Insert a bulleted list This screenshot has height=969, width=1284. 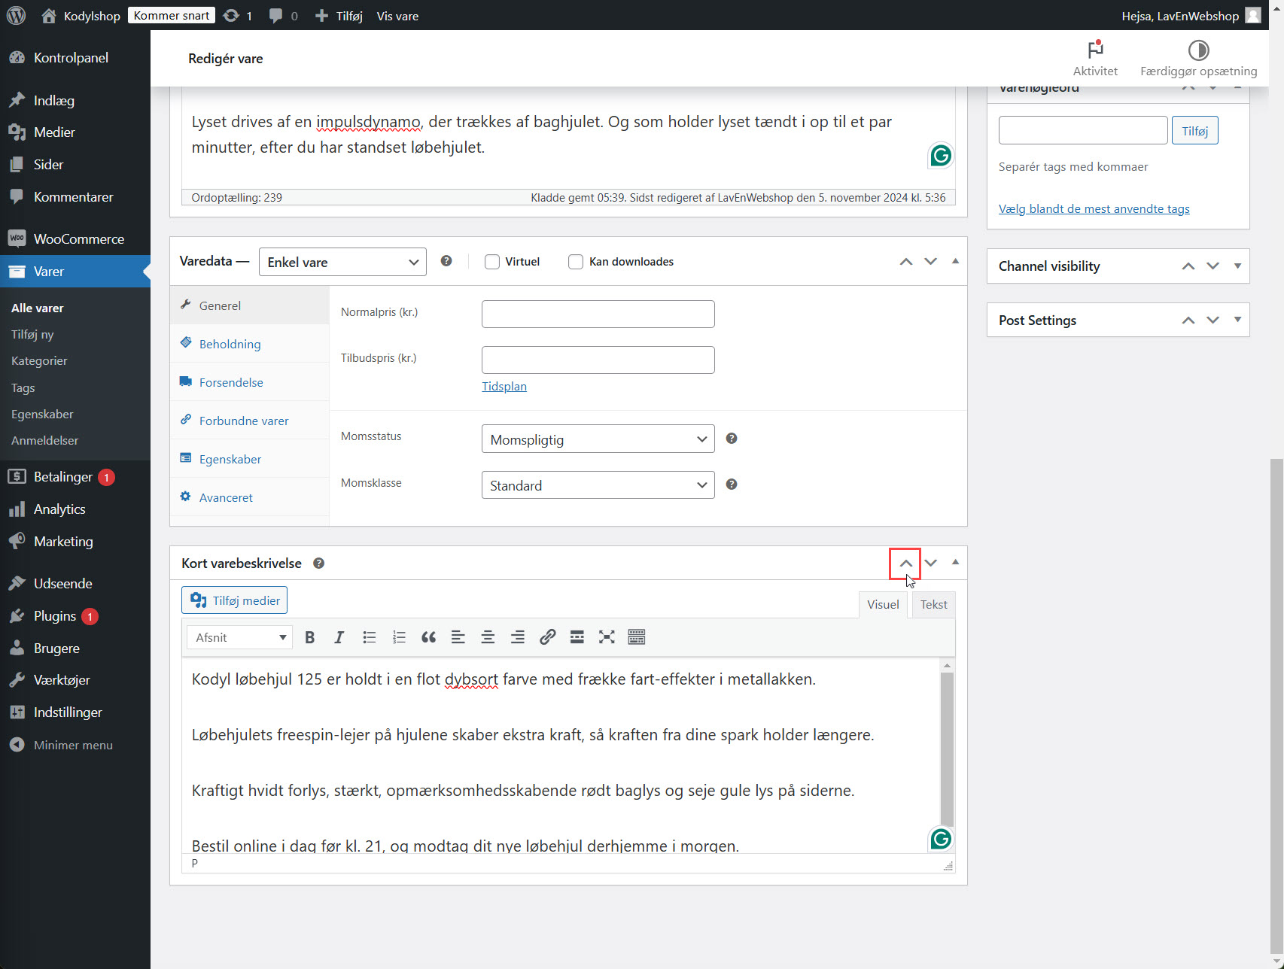coord(369,636)
